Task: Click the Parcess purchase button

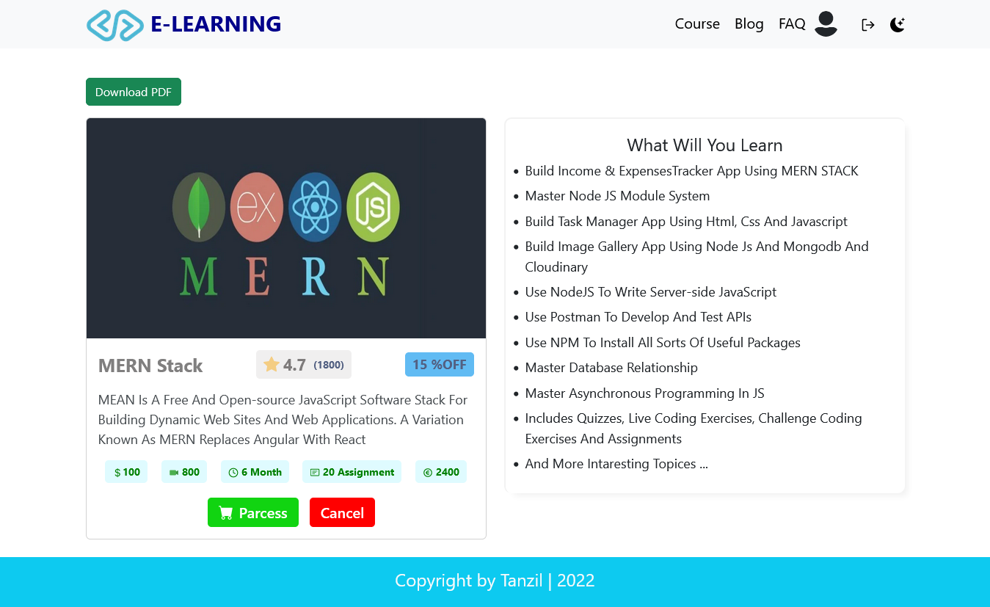Action: pyautogui.click(x=253, y=512)
